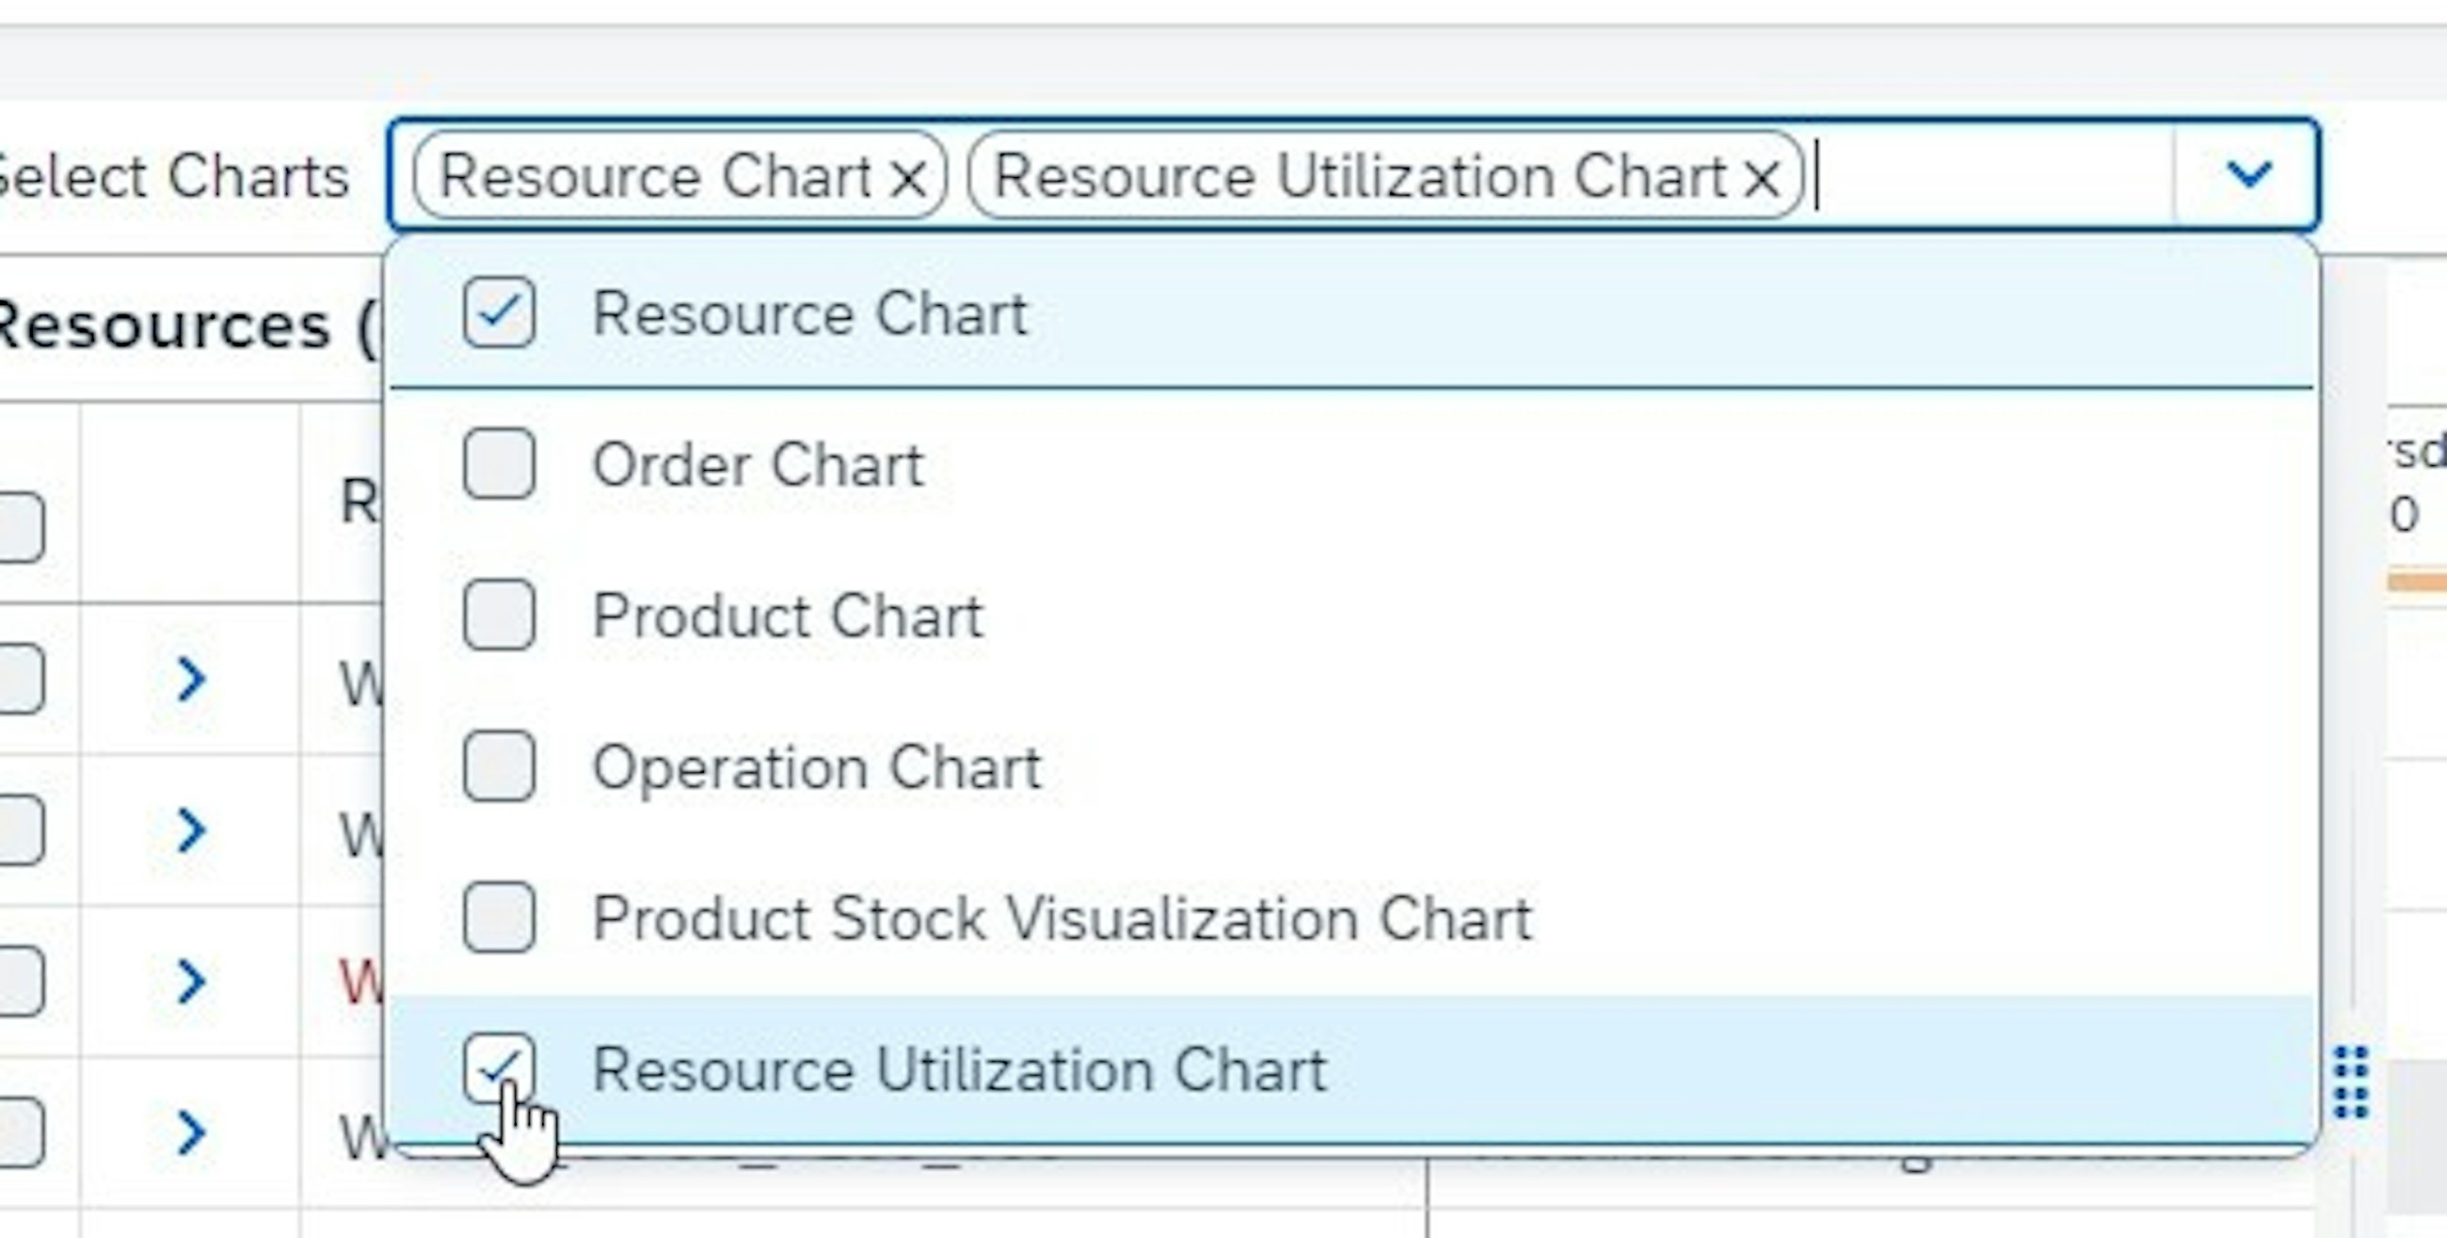Image resolution: width=2447 pixels, height=1238 pixels.
Task: Check the Order Chart checkbox
Action: coord(499,463)
